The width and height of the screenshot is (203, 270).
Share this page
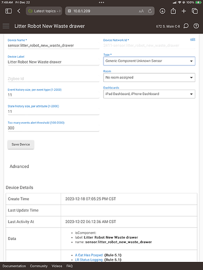point(173,11)
